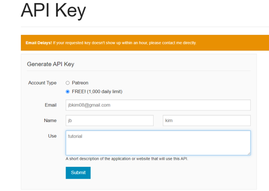Focus the first name field containing jb
Viewport: 269px width, 191px height.
[x=109, y=121]
